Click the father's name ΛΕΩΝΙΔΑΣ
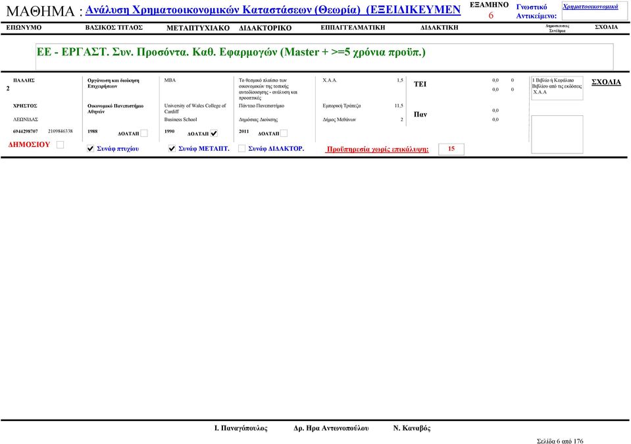This screenshot has width=631, height=444. [x=26, y=120]
